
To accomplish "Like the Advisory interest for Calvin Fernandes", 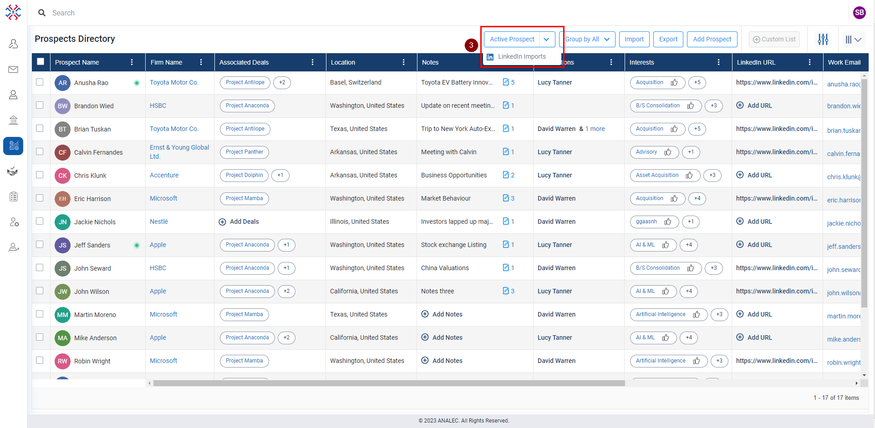I will [668, 152].
